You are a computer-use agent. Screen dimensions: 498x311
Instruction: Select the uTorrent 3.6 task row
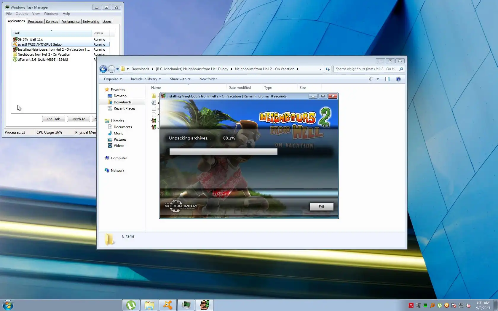click(x=54, y=60)
